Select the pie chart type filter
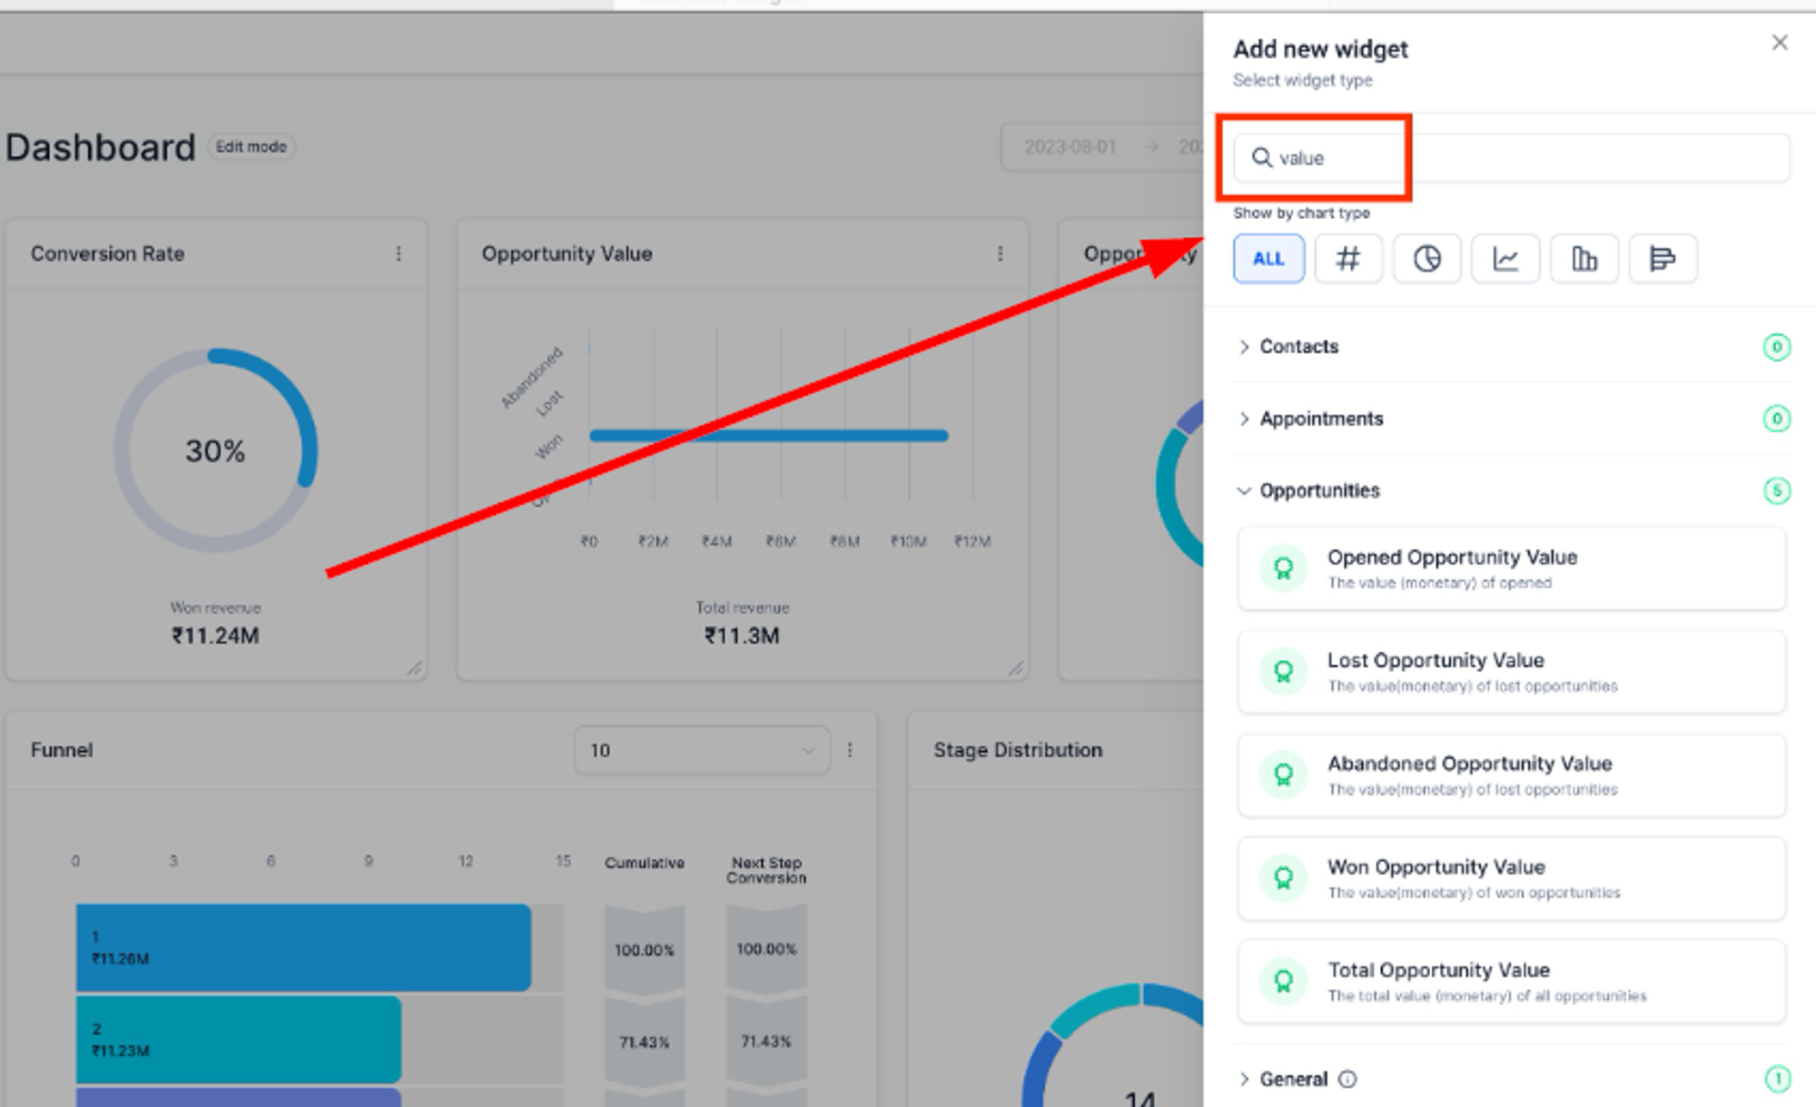1816x1107 pixels. coord(1426,259)
